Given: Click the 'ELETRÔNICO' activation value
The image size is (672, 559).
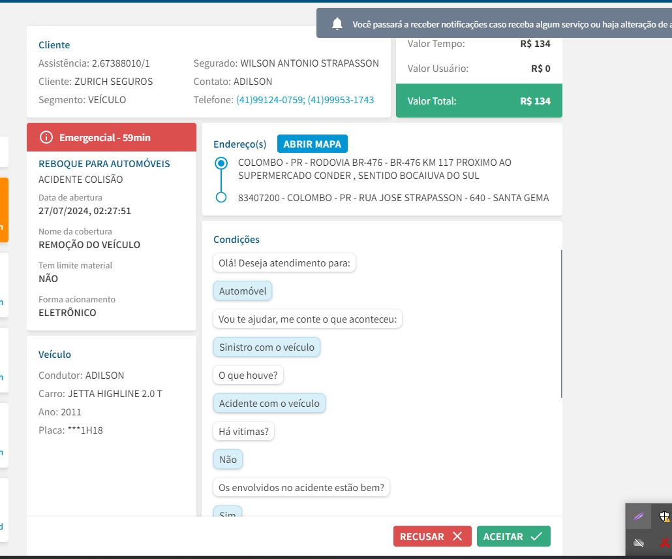Looking at the screenshot, I should click(67, 313).
